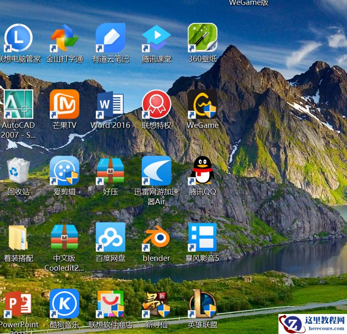Select the PowerPoint shortcut
Viewport: 347px width, 334px height.
tap(18, 304)
